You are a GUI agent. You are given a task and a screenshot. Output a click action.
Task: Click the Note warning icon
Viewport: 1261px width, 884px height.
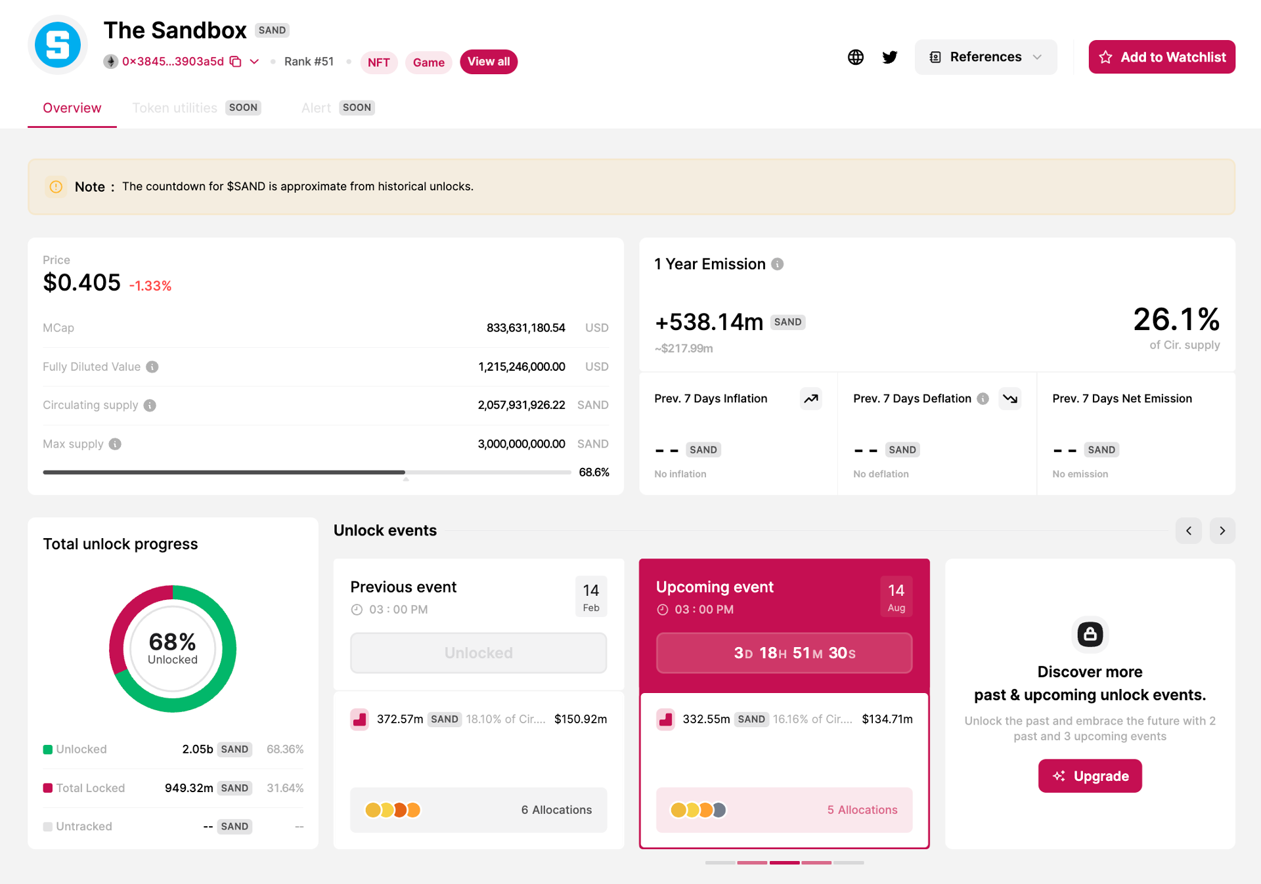tap(56, 186)
